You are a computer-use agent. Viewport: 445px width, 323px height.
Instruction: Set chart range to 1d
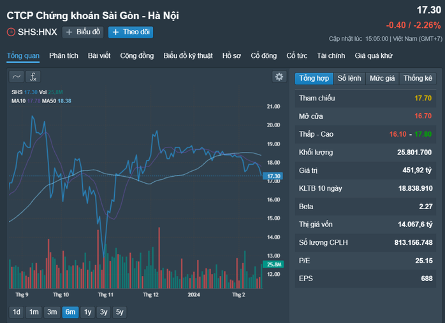[17, 312]
